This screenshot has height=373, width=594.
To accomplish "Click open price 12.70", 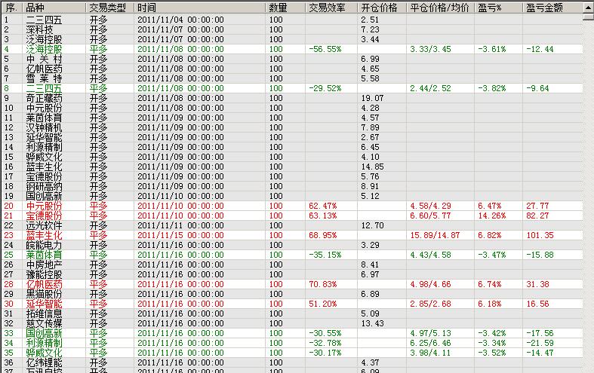I will pos(372,226).
